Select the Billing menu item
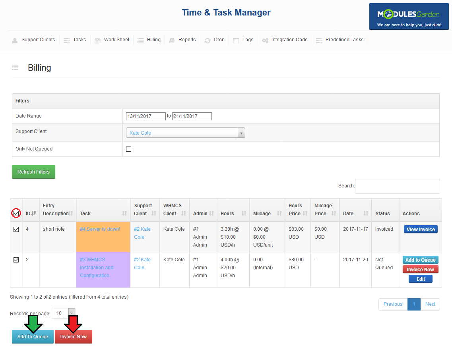 (x=153, y=40)
